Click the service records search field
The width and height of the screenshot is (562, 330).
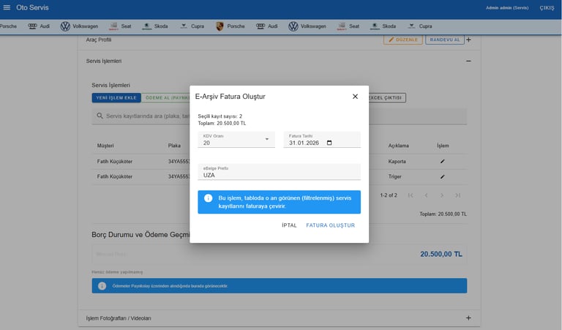pyautogui.click(x=280, y=116)
